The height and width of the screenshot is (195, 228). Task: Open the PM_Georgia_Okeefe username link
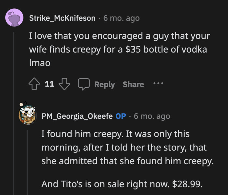(77, 116)
